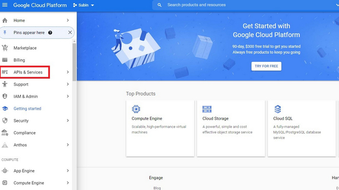339x190 pixels.
Task: Click the Billing card icon
Action: (5, 60)
